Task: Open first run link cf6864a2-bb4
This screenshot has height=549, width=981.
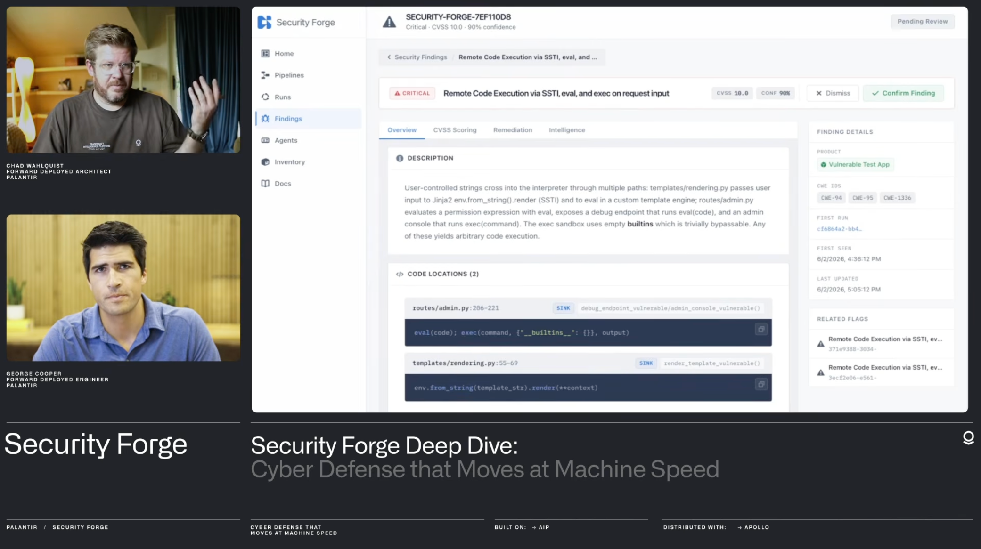Action: [839, 229]
